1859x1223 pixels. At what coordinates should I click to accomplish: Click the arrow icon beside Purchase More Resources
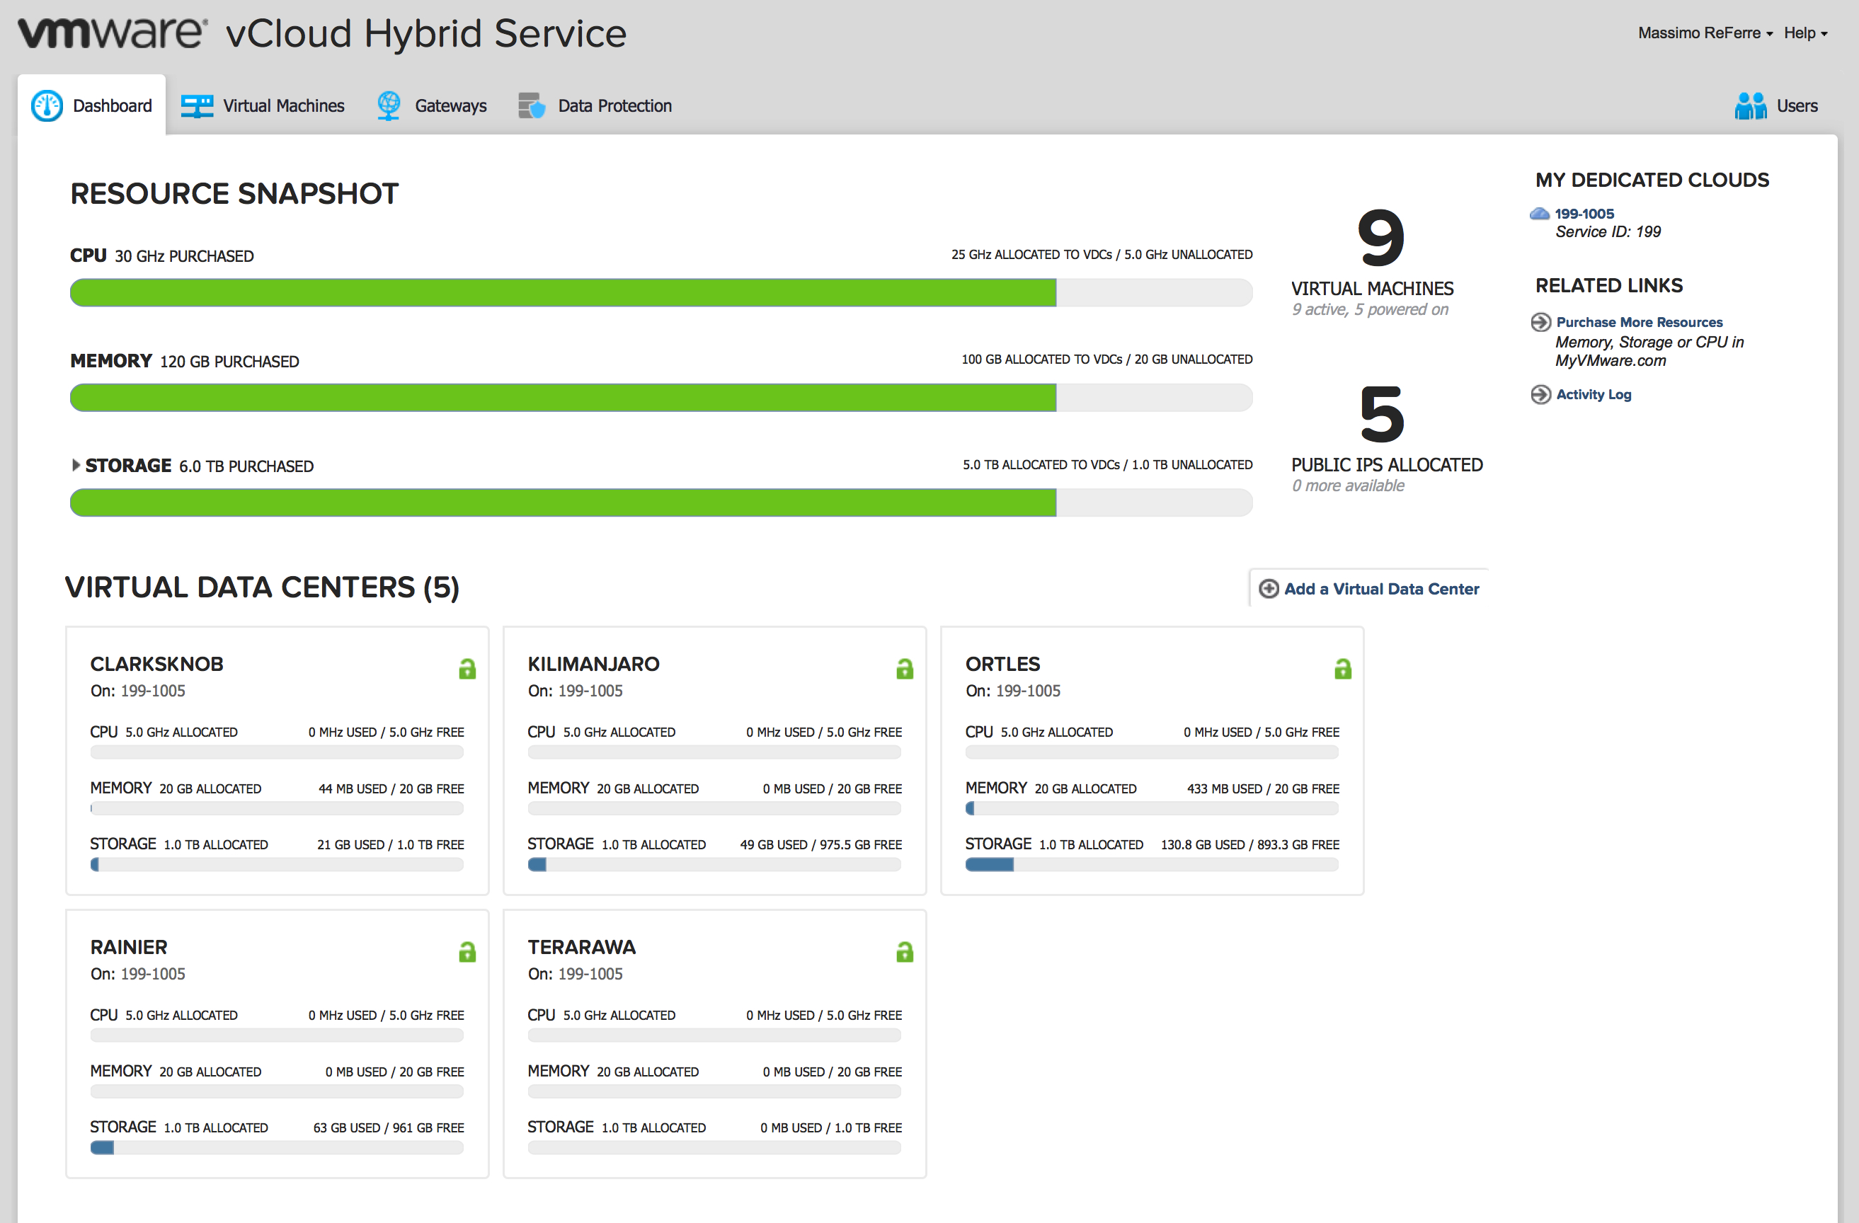click(1540, 323)
